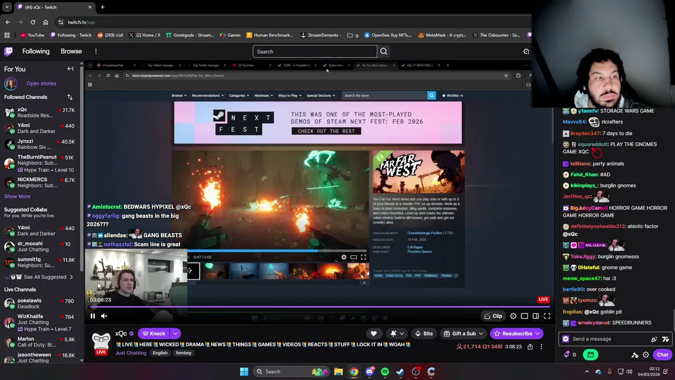Click the magnifier search button
Screen dimensions: 675x380
click(x=384, y=51)
